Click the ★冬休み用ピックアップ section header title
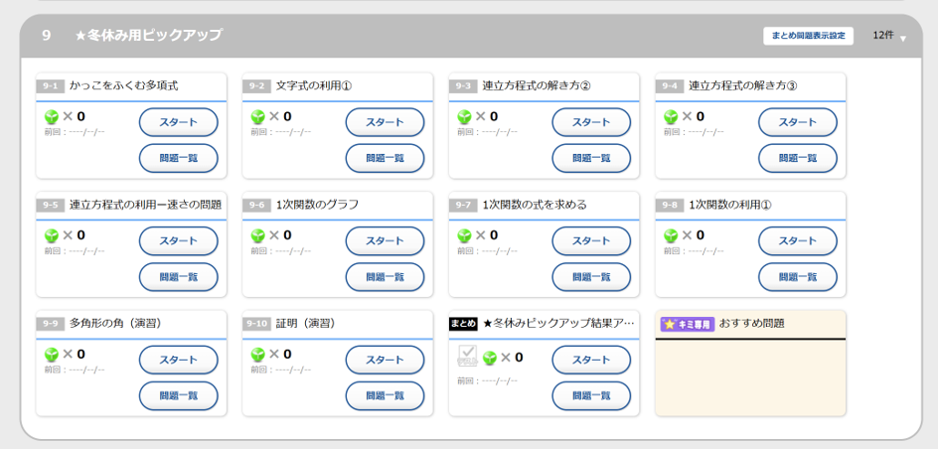Viewport: 938px width, 449px height. pyautogui.click(x=149, y=36)
